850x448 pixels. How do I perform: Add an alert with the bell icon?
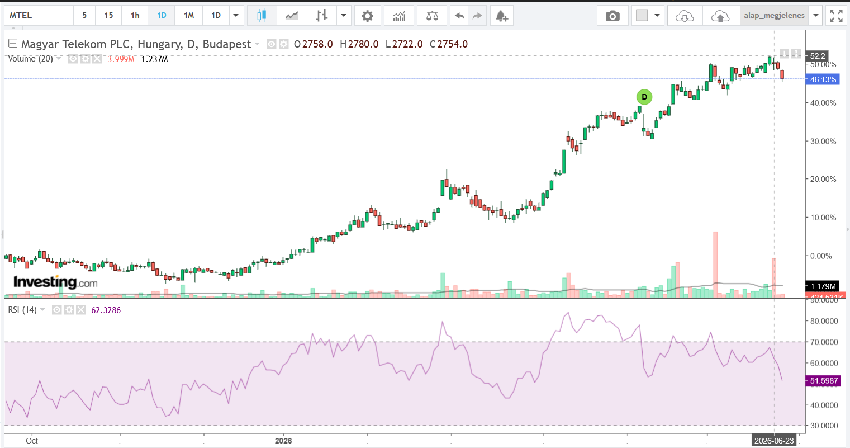[x=502, y=16]
